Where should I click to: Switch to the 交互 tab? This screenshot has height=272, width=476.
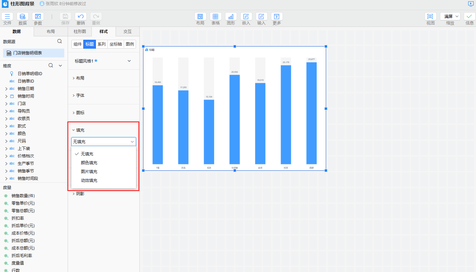click(x=128, y=32)
